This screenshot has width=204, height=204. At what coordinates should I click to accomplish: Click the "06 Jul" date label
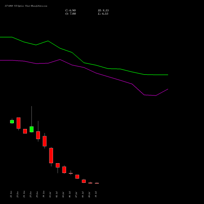[x=70, y=195]
